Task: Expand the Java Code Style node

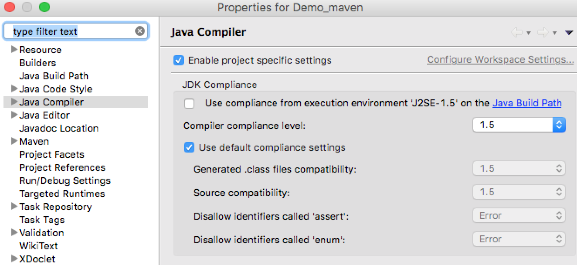Action: [14, 89]
